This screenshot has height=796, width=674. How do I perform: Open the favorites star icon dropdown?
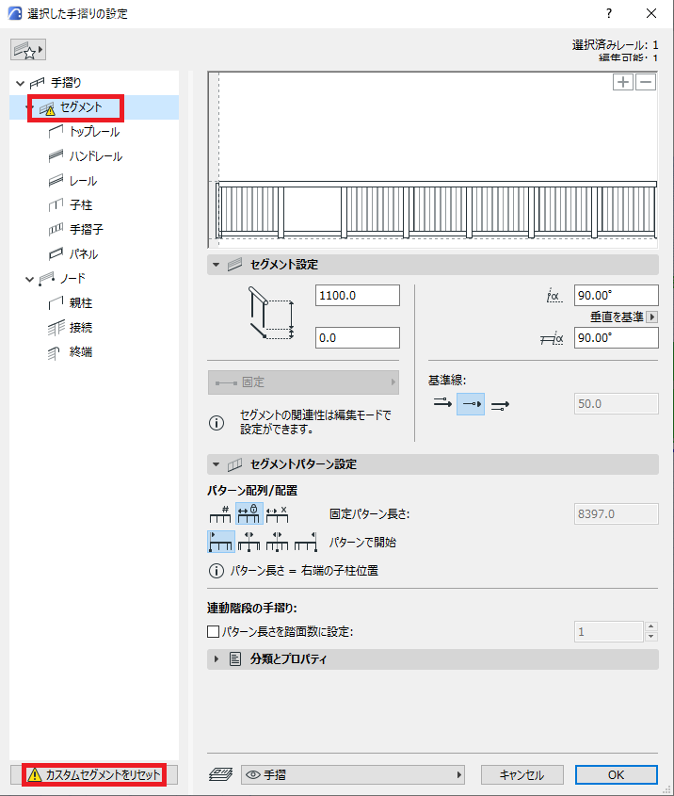[x=28, y=50]
